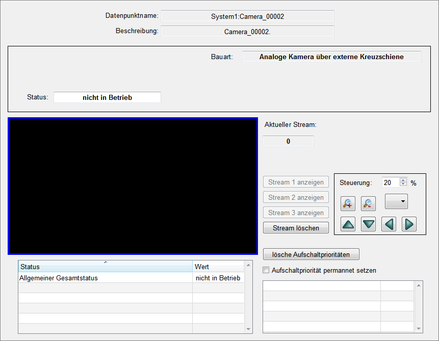Tilt the camera up with the up arrow
This screenshot has width=439, height=341.
tap(348, 224)
